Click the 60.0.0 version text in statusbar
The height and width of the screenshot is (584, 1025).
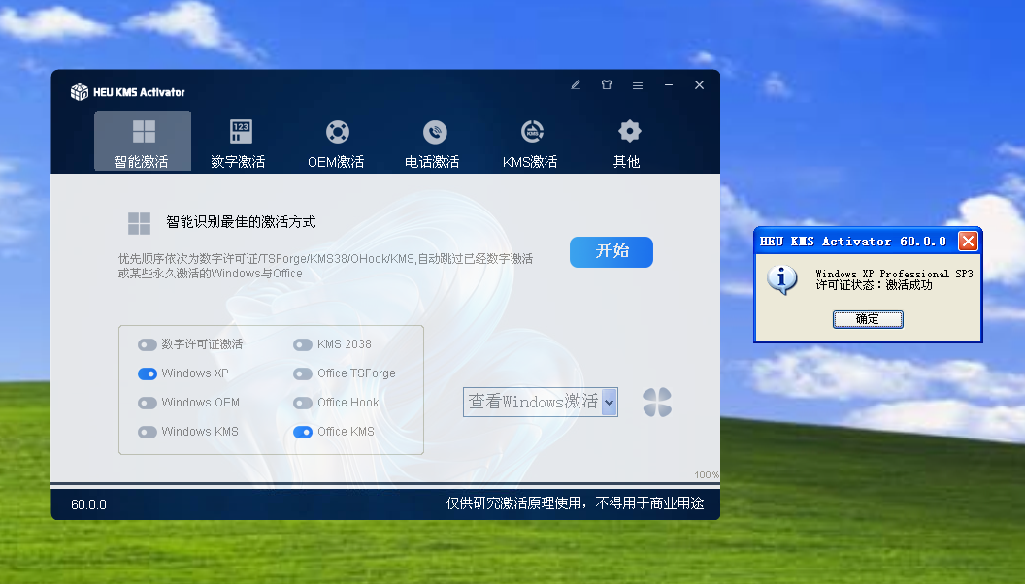89,504
